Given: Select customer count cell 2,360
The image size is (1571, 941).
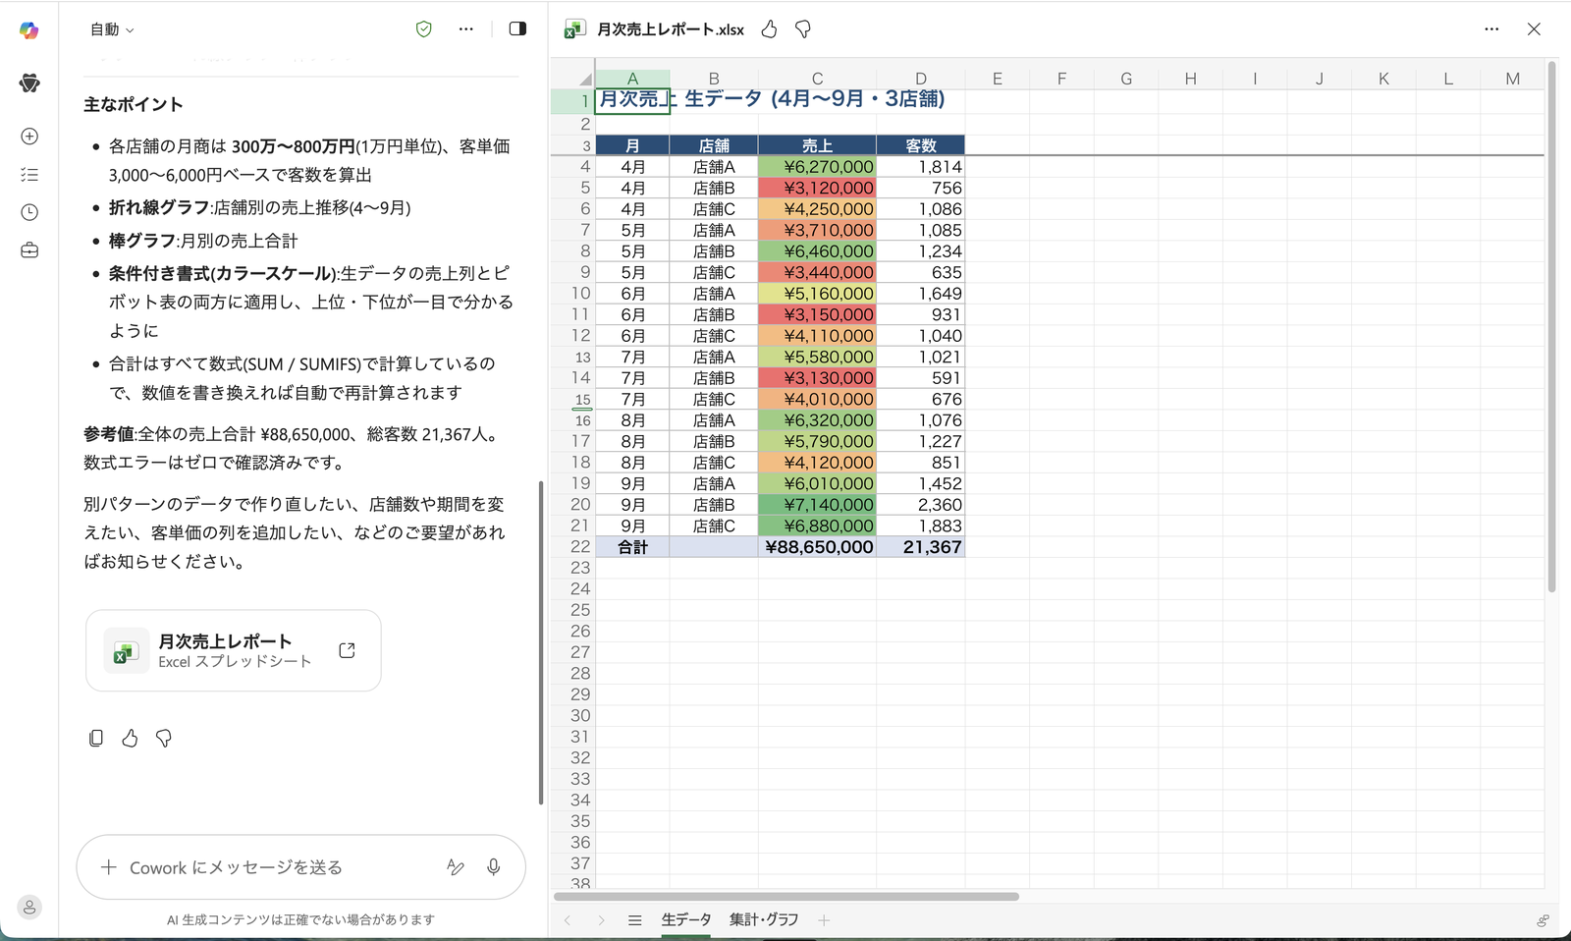Looking at the screenshot, I should tap(920, 505).
